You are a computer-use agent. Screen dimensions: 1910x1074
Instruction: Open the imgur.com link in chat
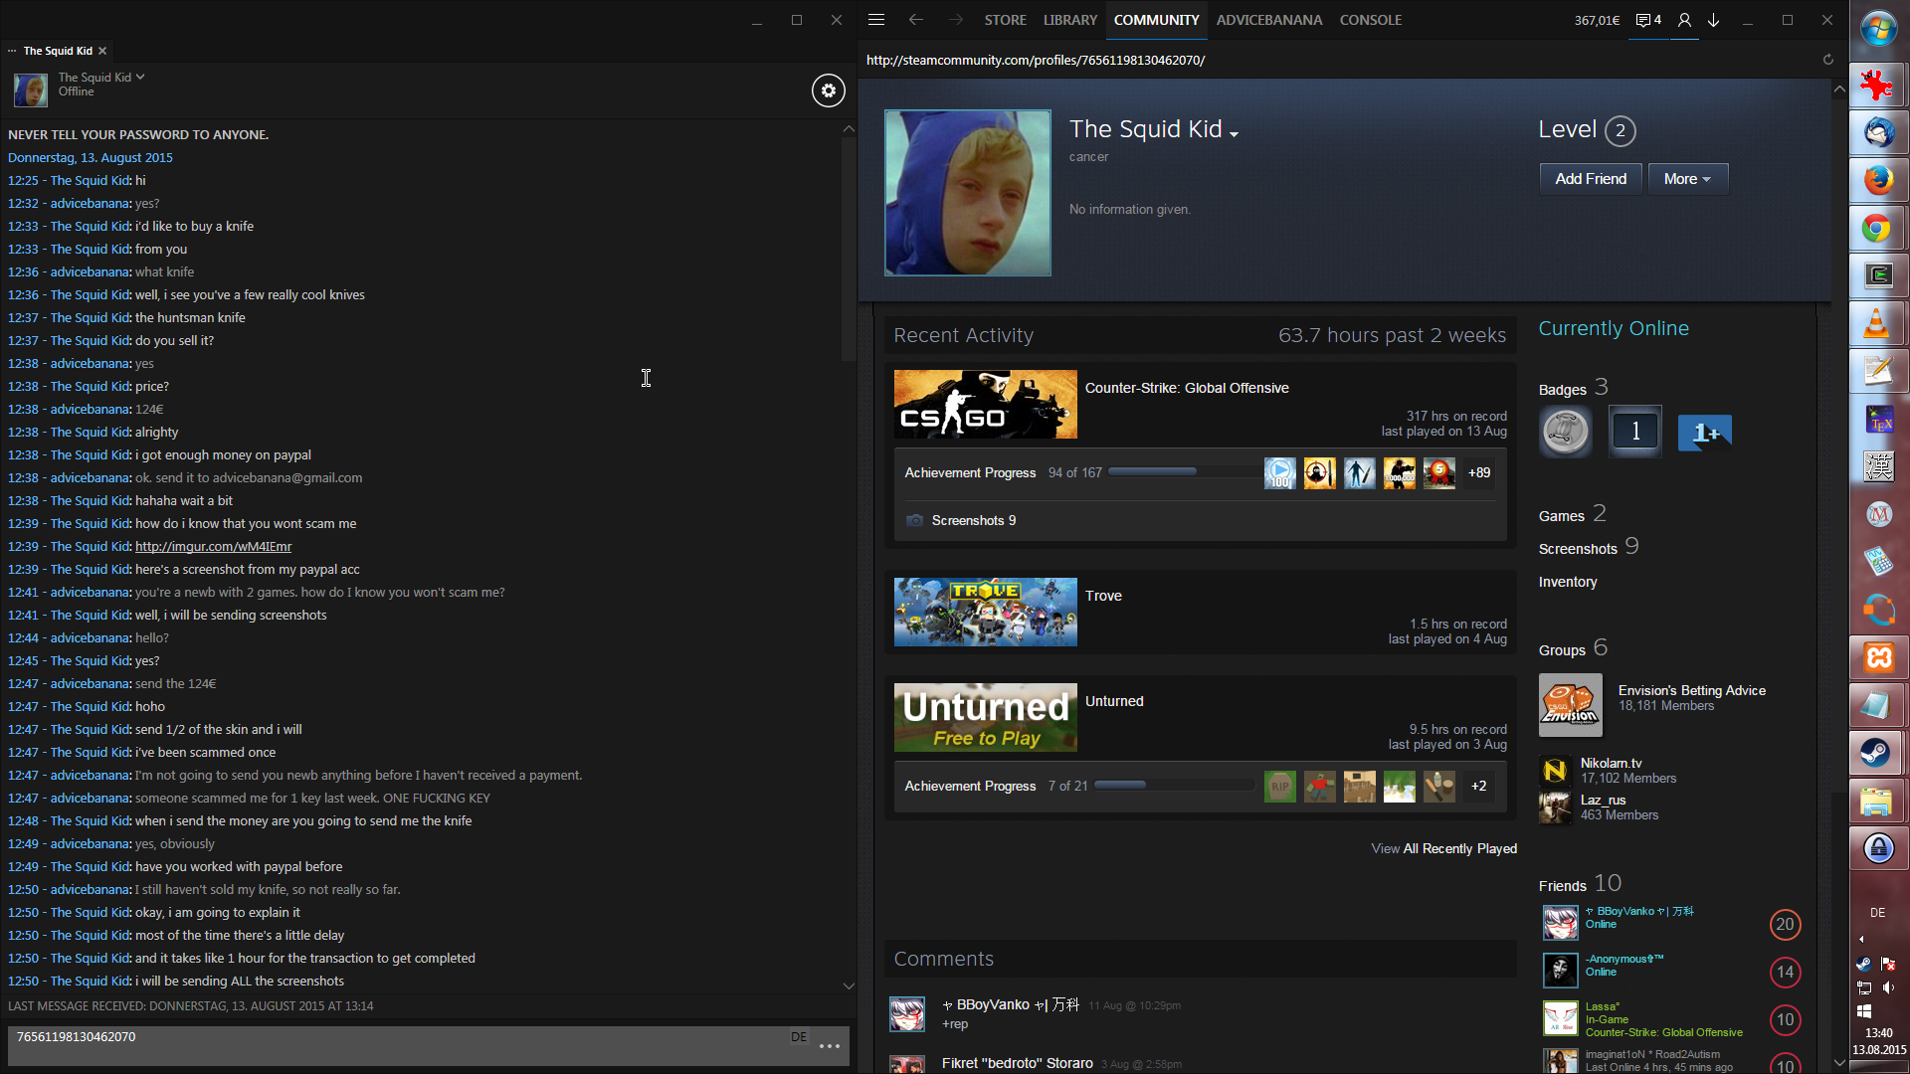coord(213,546)
